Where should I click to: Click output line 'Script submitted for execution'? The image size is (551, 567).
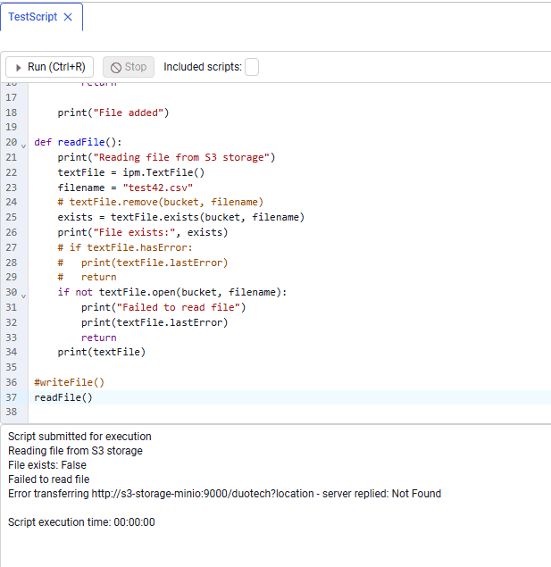coord(79,437)
